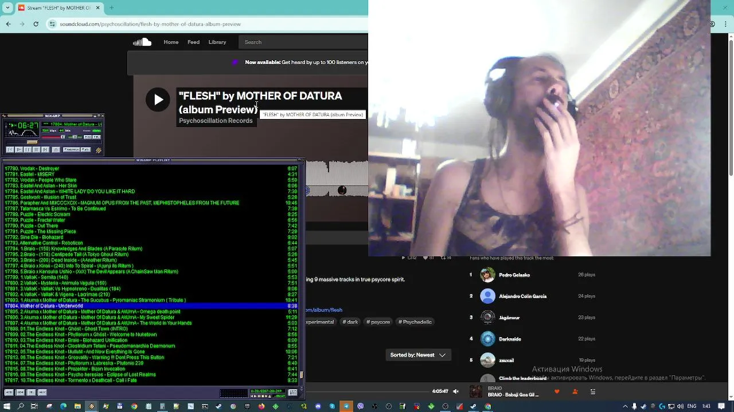
Task: Click Jāgānwur avatar thumbnail
Action: pyautogui.click(x=488, y=318)
